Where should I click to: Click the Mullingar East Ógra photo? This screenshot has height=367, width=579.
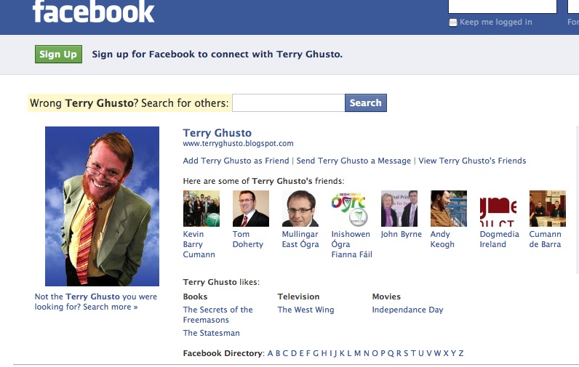point(300,209)
